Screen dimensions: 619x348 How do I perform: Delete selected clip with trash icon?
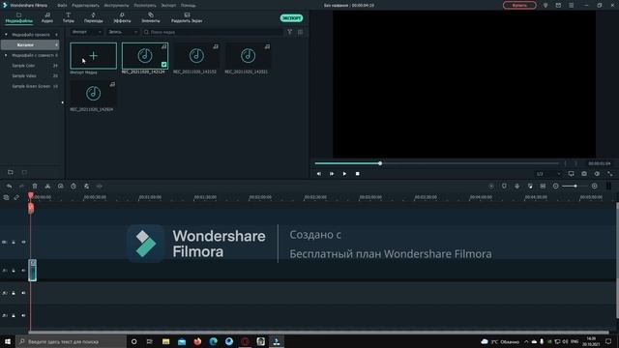(35, 186)
